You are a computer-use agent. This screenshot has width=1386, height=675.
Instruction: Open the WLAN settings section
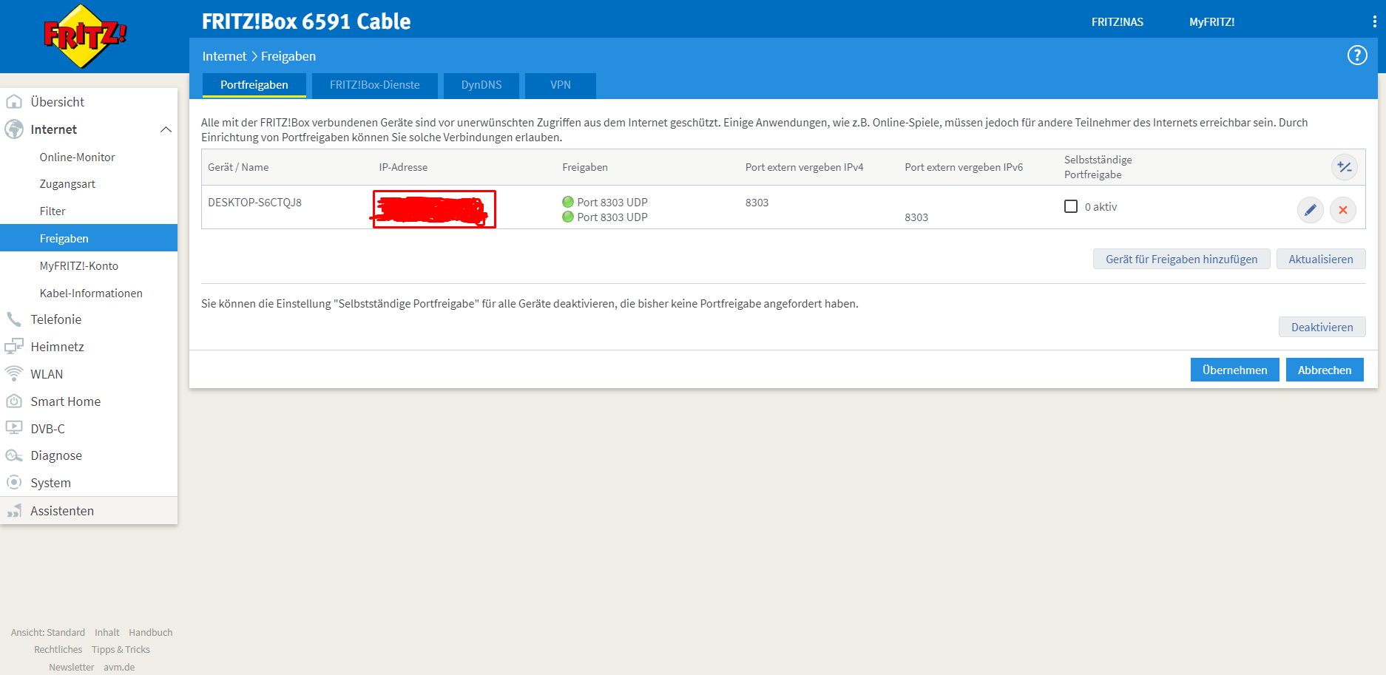pos(47,374)
